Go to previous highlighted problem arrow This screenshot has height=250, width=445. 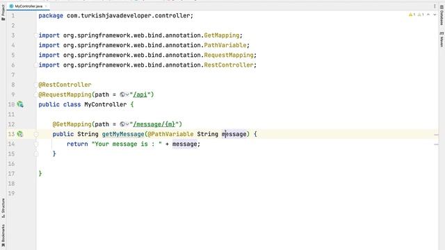pyautogui.click(x=428, y=15)
